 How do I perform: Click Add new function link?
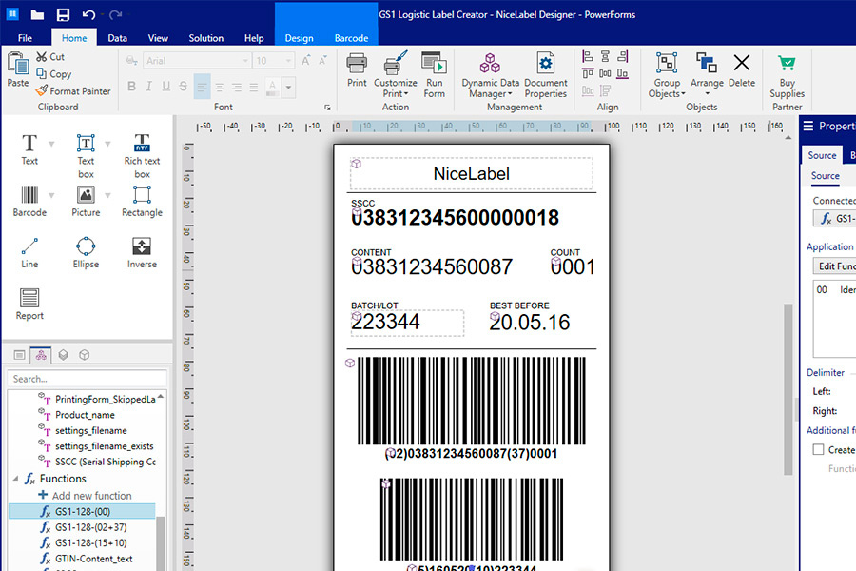pos(85,495)
